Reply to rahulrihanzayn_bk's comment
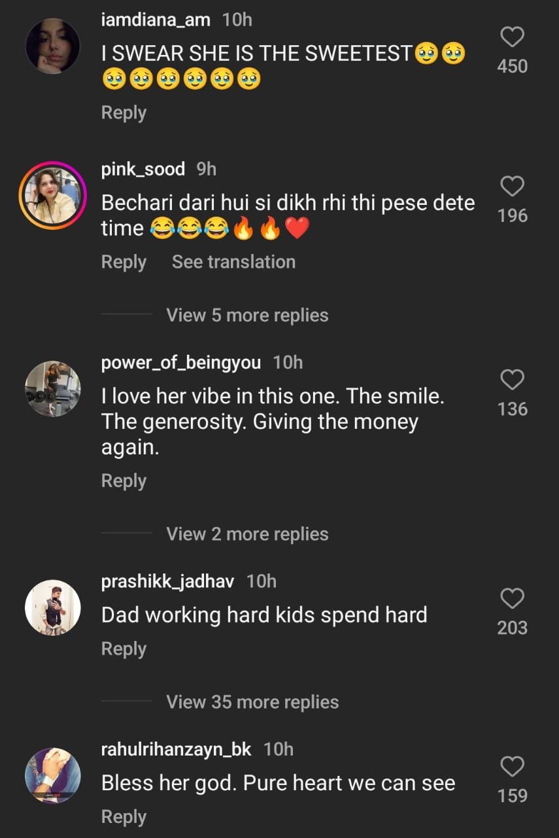Image resolution: width=559 pixels, height=838 pixels. [x=124, y=817]
